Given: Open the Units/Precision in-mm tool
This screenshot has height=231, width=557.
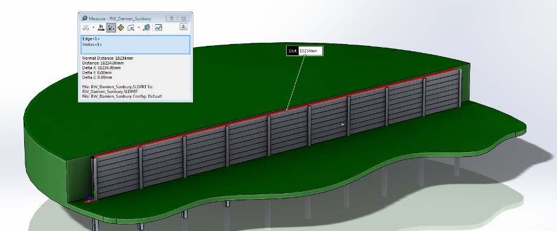Looking at the screenshot, I should [101, 28].
